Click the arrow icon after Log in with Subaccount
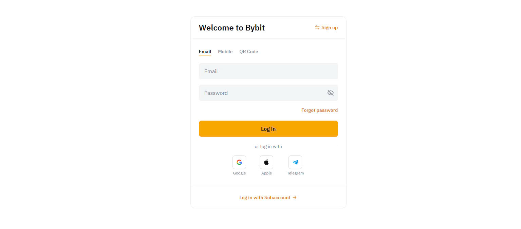This screenshot has width=521, height=229. (295, 197)
